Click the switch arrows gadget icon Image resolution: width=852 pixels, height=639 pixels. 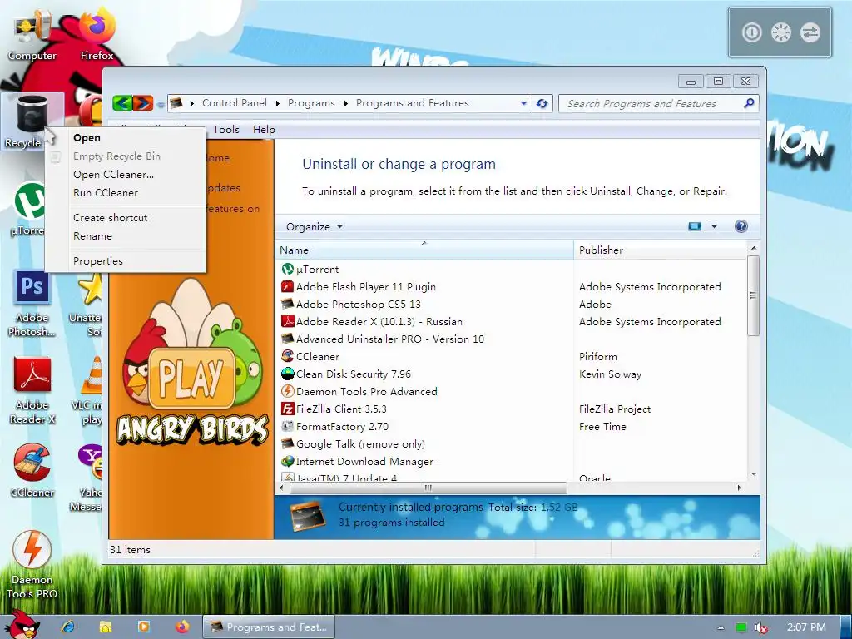tap(810, 32)
